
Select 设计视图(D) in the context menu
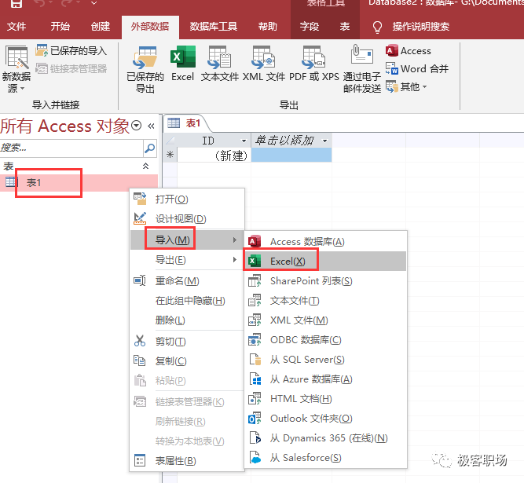coord(187,219)
